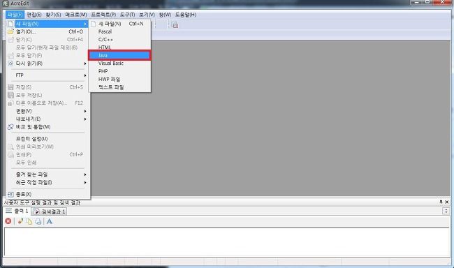Image resolution: width=454 pixels, height=268 pixels.
Task: Choose 모두 닫기(현재 파일 제외)(B) entry
Action: (47, 47)
